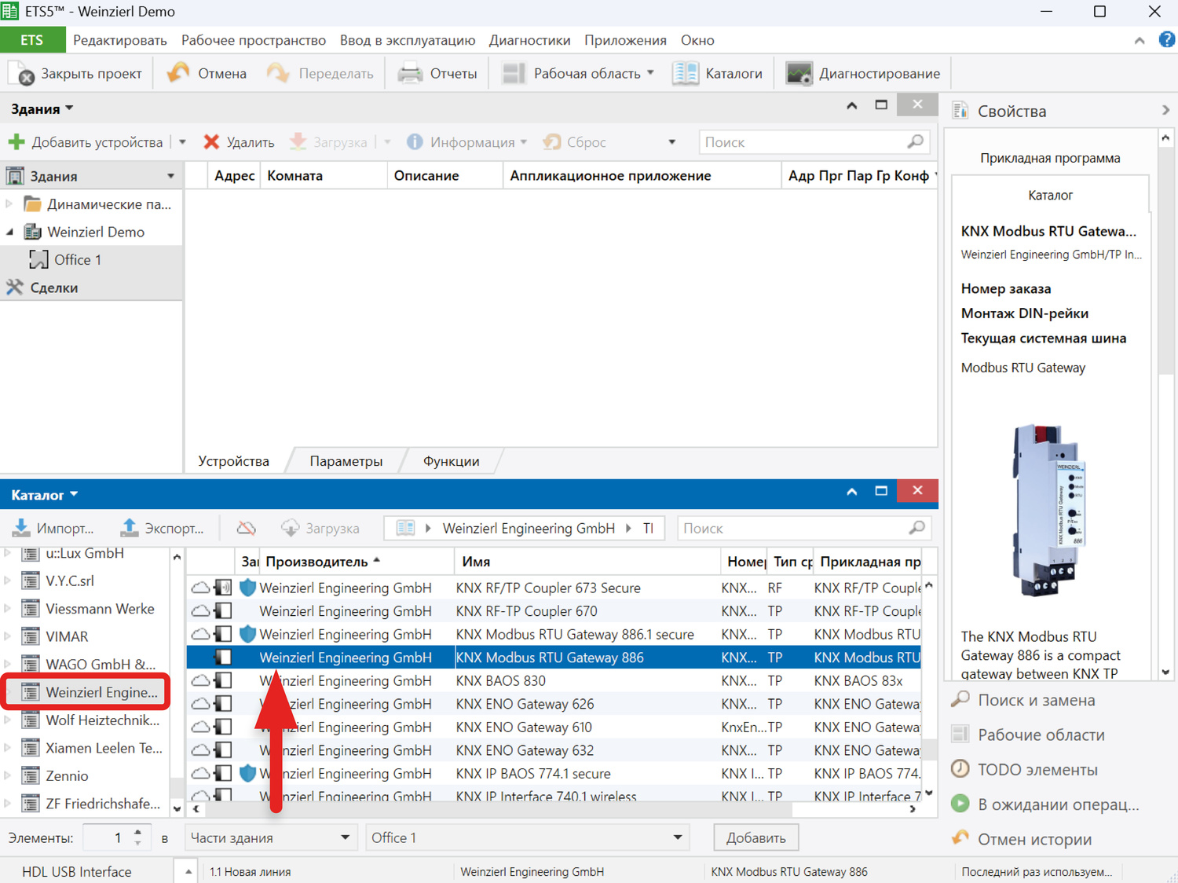Open the Диагностики menu
Image resolution: width=1178 pixels, height=883 pixels.
point(529,40)
